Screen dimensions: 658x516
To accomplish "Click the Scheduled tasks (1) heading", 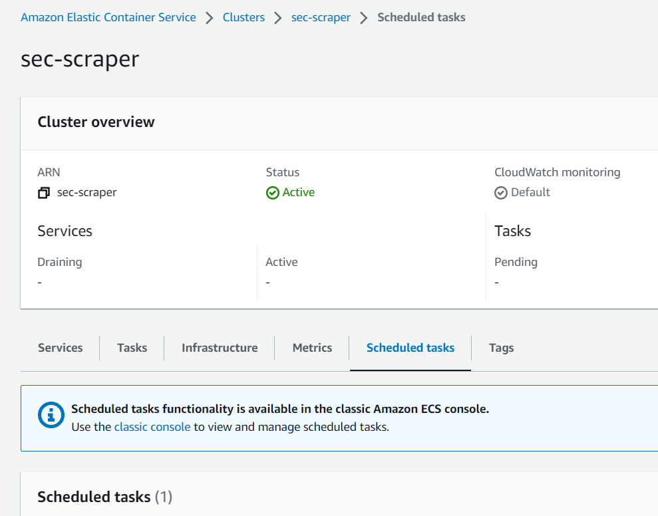I will tap(105, 497).
